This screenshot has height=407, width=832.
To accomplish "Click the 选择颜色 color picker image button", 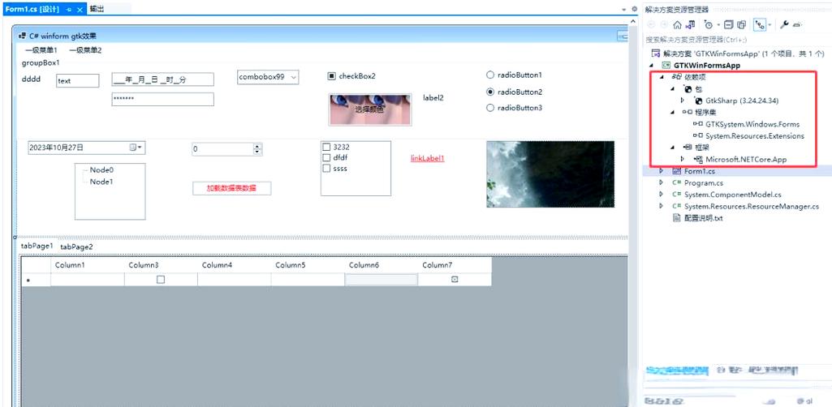I will 369,109.
